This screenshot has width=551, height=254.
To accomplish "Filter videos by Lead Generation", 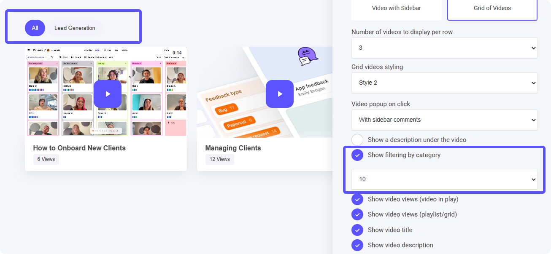I will coord(75,28).
